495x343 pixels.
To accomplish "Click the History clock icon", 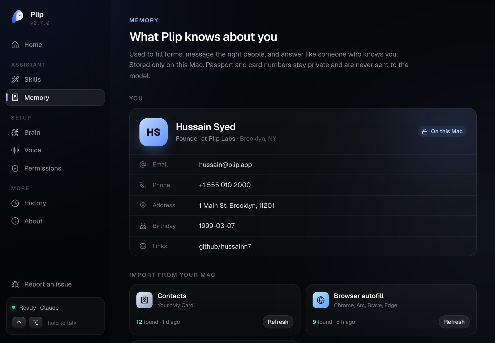I will point(15,203).
